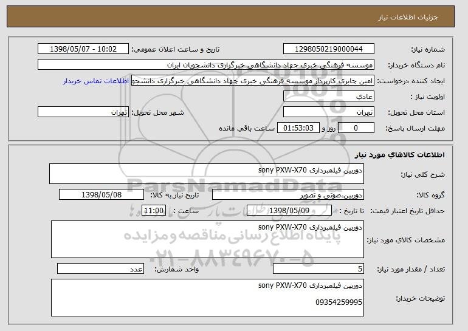The height and width of the screenshot is (331, 468).
Task: Select the priority field showing 'عادي'
Action: point(329,97)
